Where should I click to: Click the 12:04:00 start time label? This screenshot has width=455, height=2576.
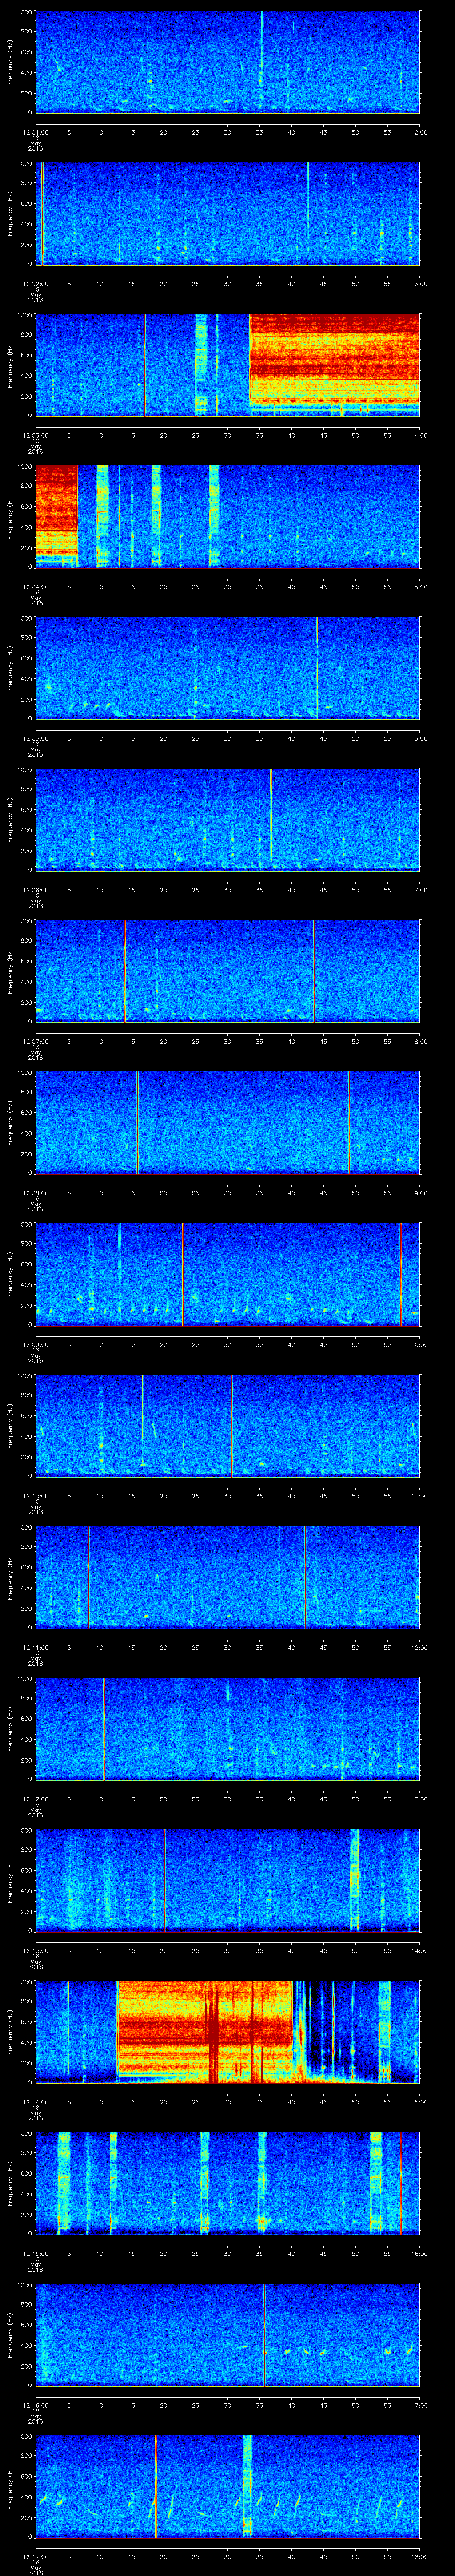pos(35,586)
